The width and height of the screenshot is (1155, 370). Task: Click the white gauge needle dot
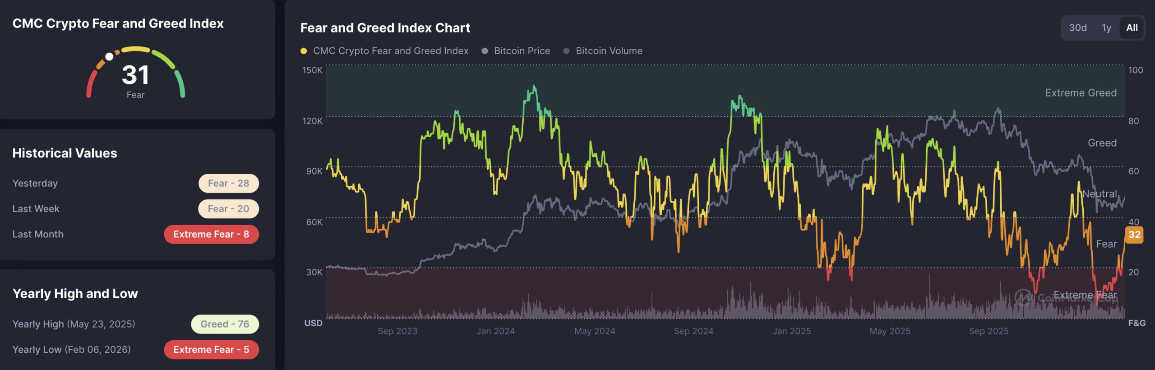109,57
